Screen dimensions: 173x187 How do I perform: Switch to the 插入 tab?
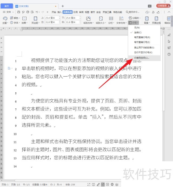[60, 12]
